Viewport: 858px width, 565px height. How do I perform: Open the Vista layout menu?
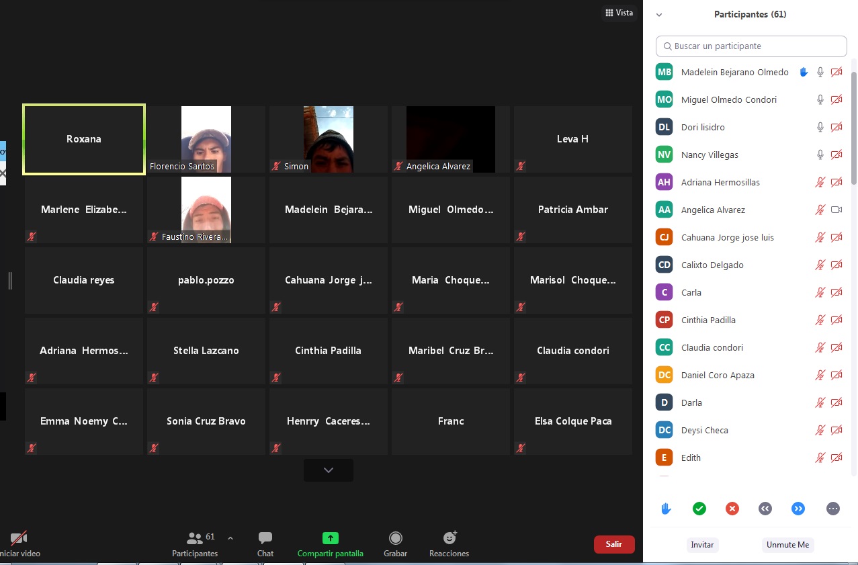[619, 13]
